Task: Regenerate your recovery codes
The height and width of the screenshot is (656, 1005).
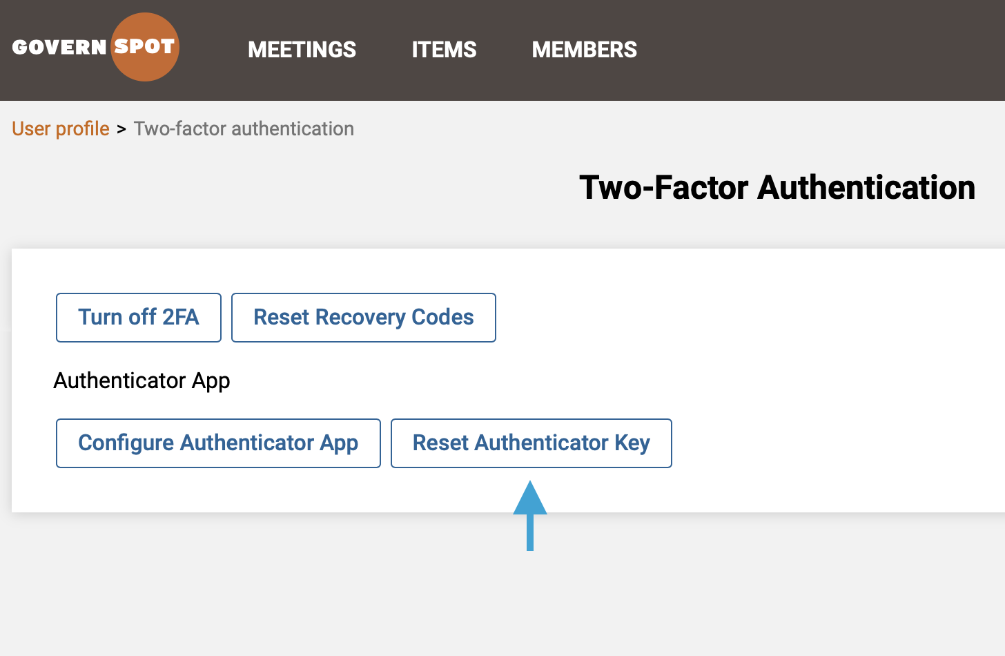Action: pos(363,317)
